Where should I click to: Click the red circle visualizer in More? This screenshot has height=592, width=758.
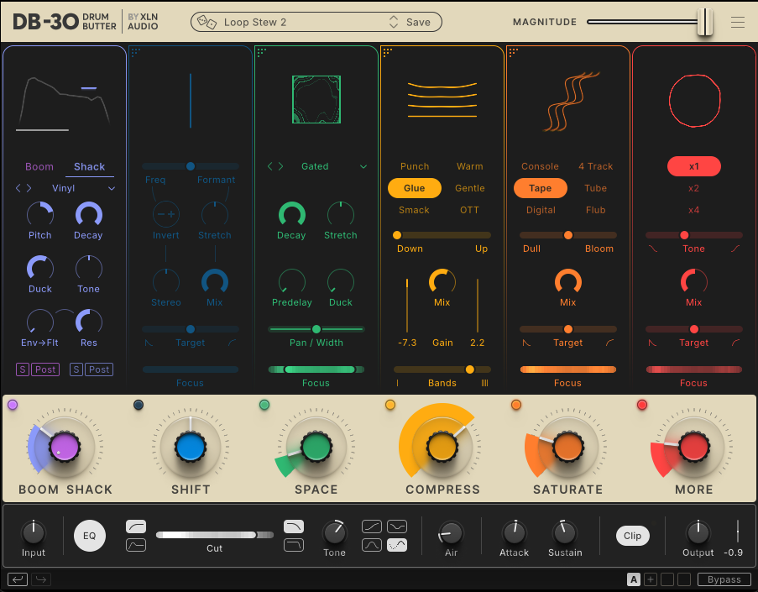click(693, 100)
